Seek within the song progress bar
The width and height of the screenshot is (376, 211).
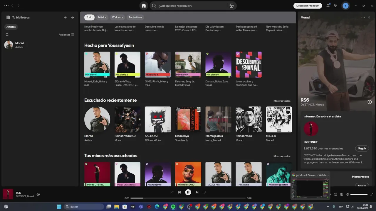click(x=188, y=198)
